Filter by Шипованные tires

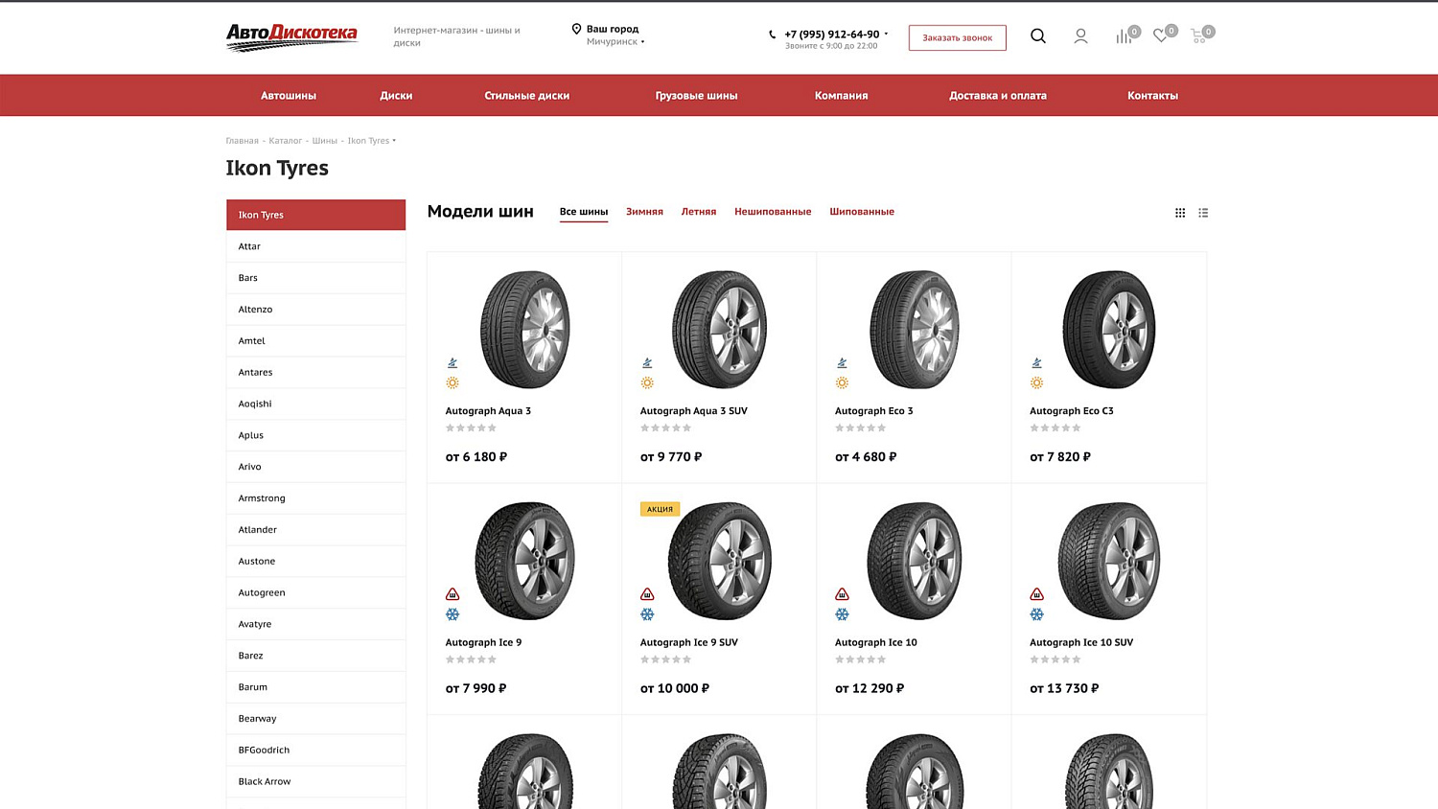pos(862,212)
